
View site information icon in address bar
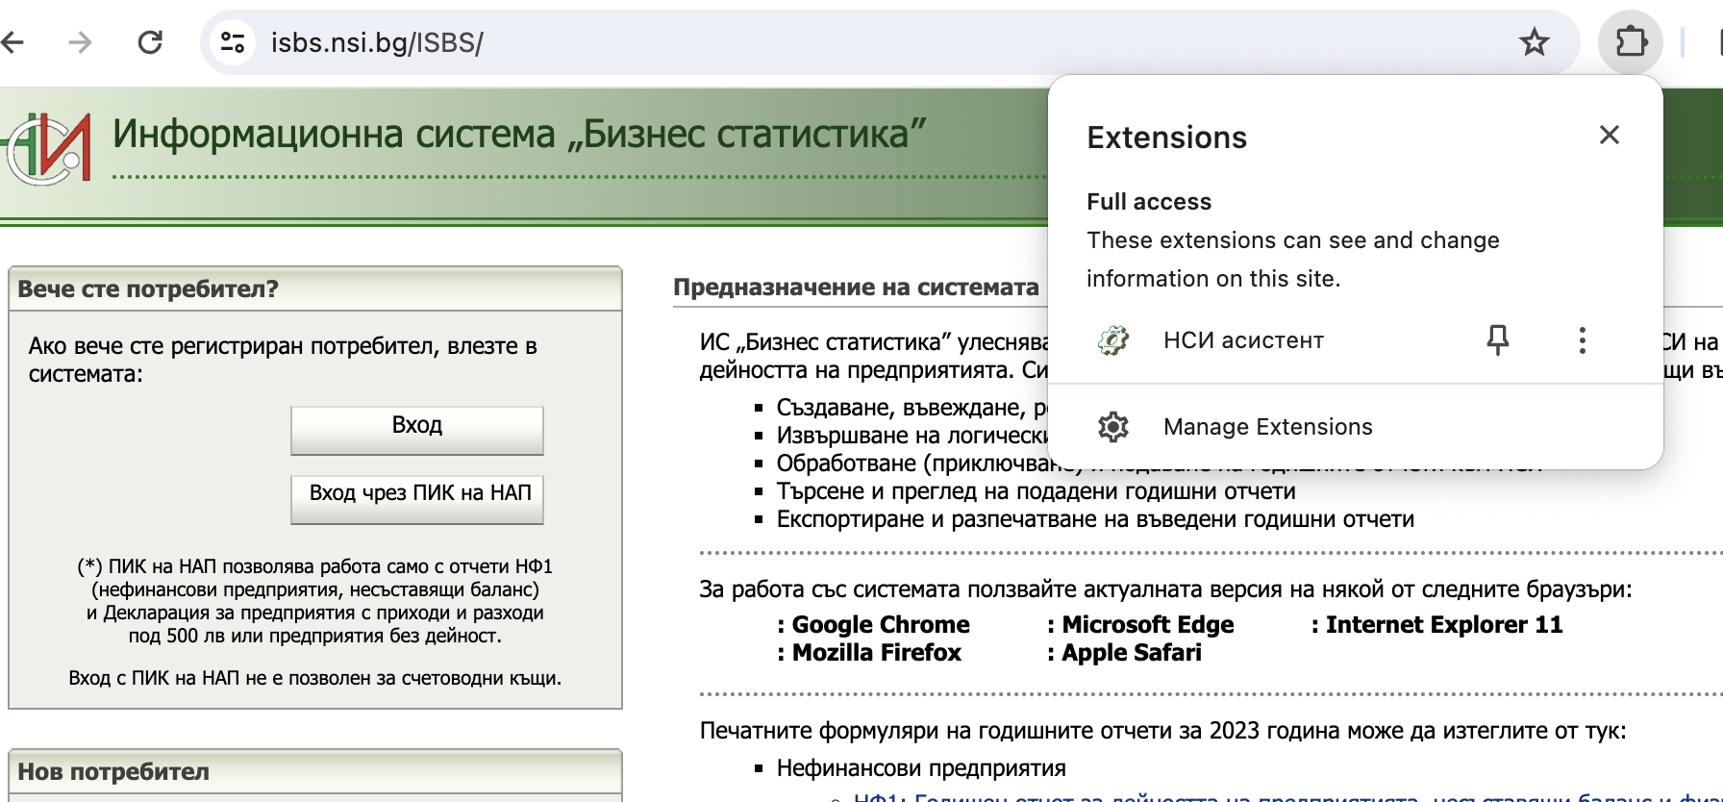233,42
